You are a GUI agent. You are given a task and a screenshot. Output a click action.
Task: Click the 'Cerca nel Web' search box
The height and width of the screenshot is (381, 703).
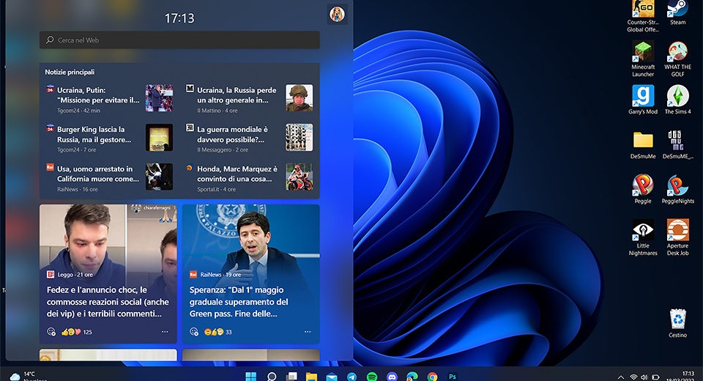tap(179, 40)
